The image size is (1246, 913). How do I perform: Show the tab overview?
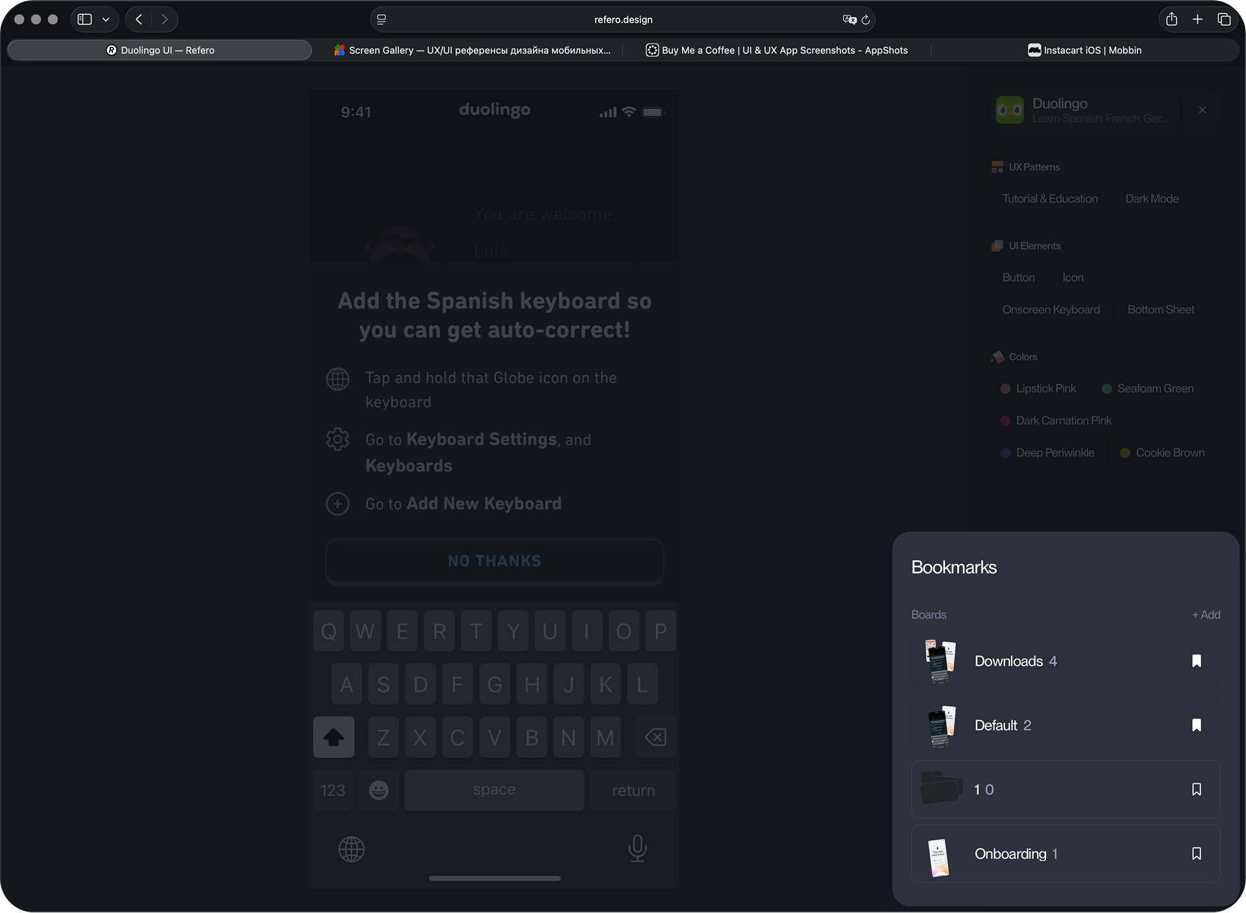click(1224, 19)
